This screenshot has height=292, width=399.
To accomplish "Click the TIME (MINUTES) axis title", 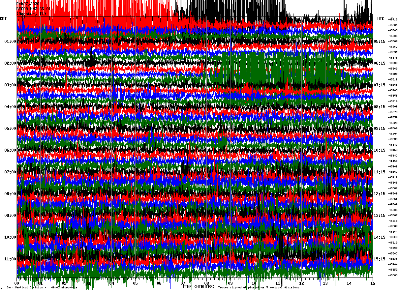I will point(199,287).
